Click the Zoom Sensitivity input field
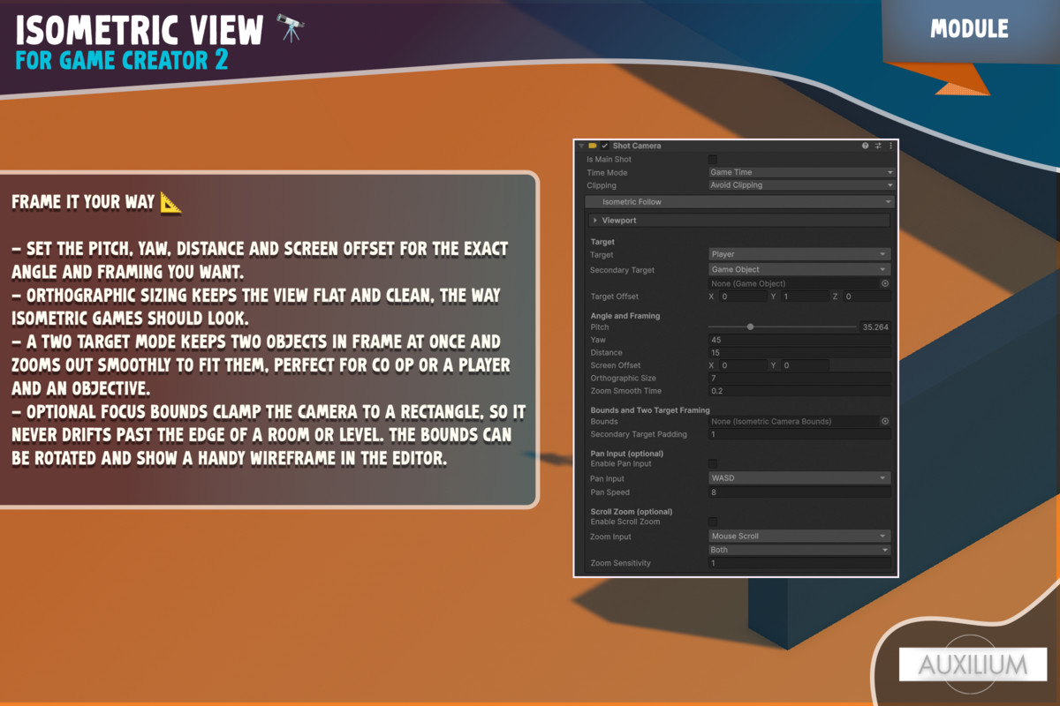 pyautogui.click(x=799, y=563)
